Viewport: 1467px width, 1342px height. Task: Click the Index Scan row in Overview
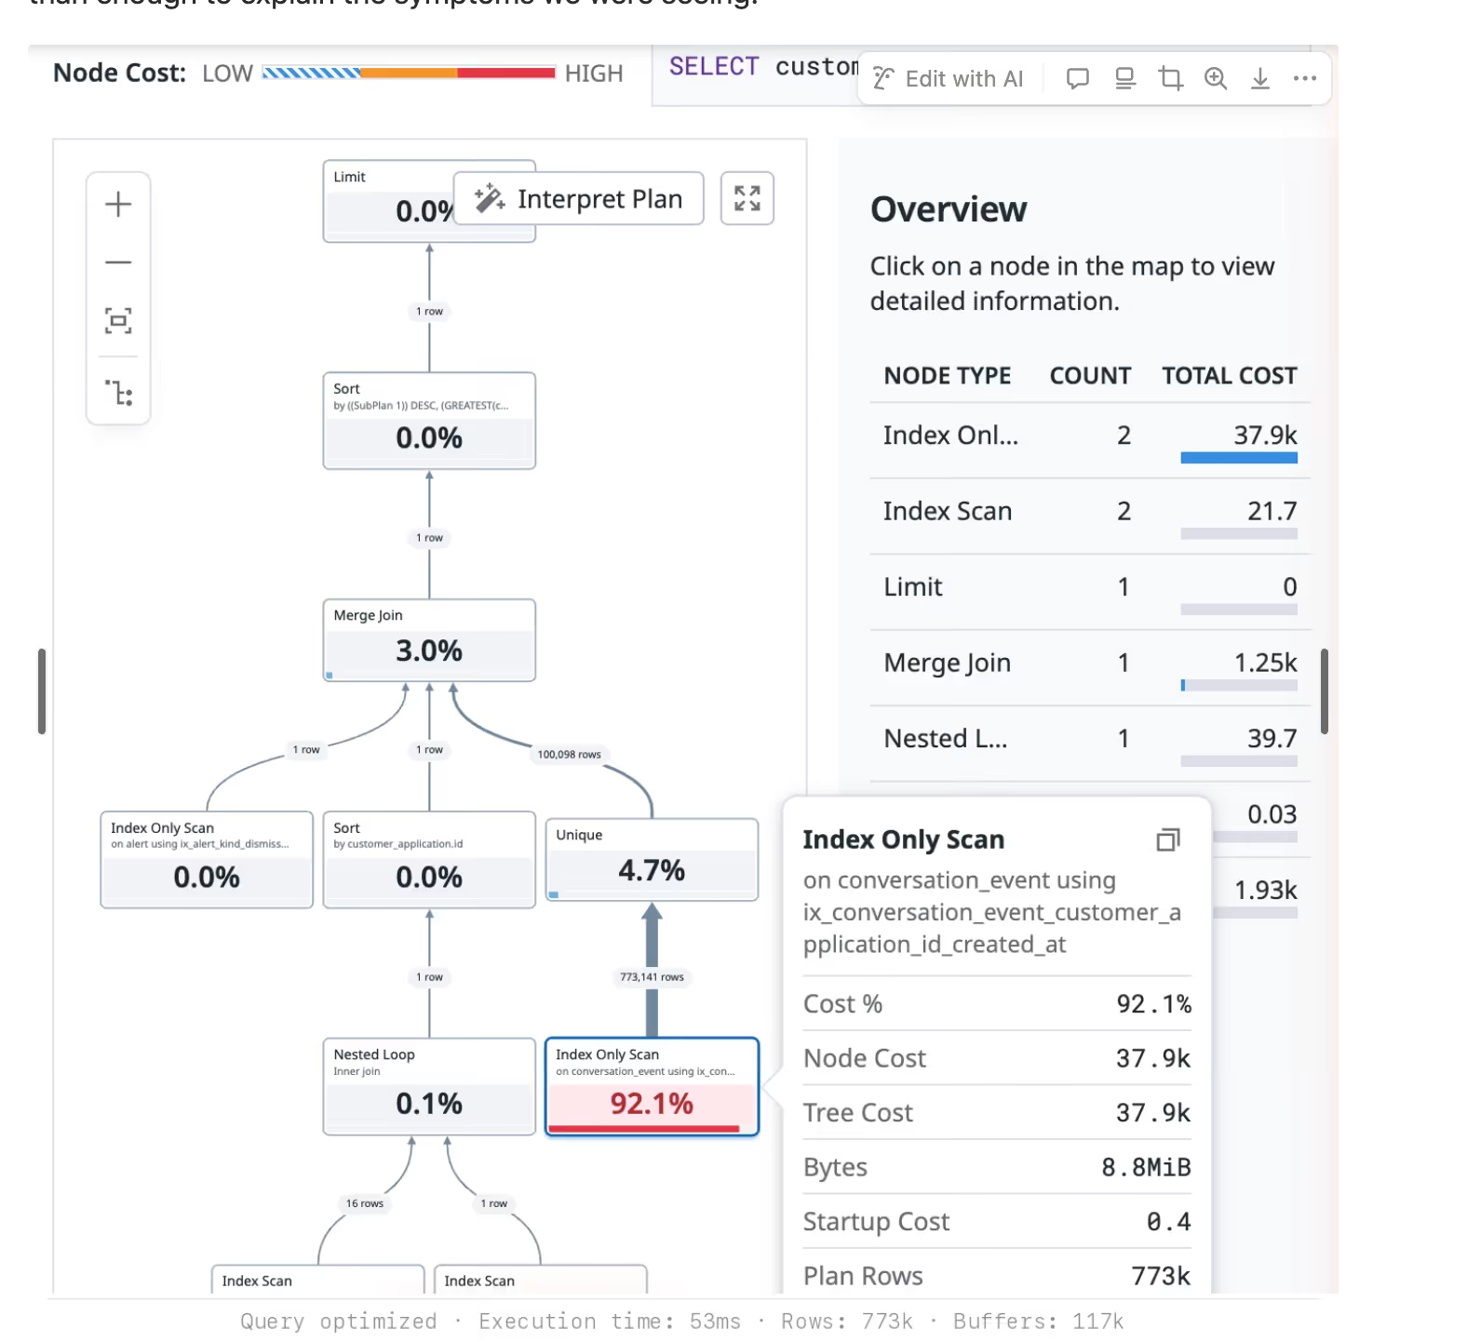[x=1090, y=517]
